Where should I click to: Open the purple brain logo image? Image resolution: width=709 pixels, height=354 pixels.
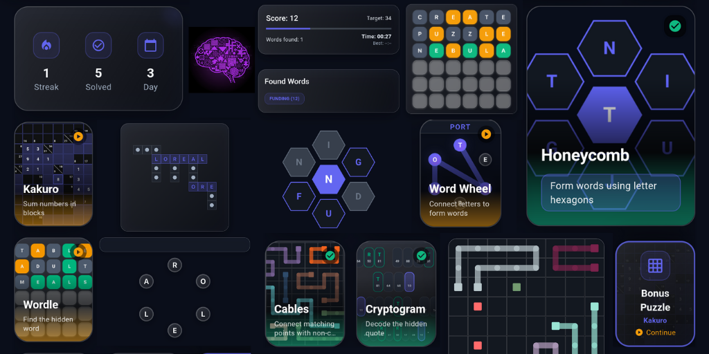(222, 59)
